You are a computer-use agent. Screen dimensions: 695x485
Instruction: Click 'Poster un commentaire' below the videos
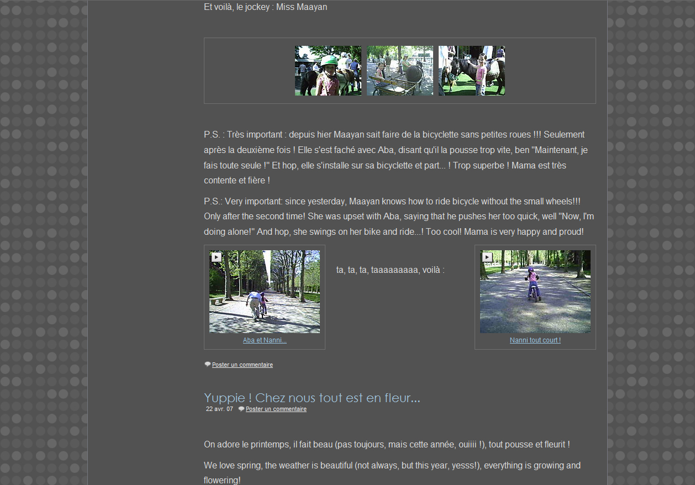[243, 365]
